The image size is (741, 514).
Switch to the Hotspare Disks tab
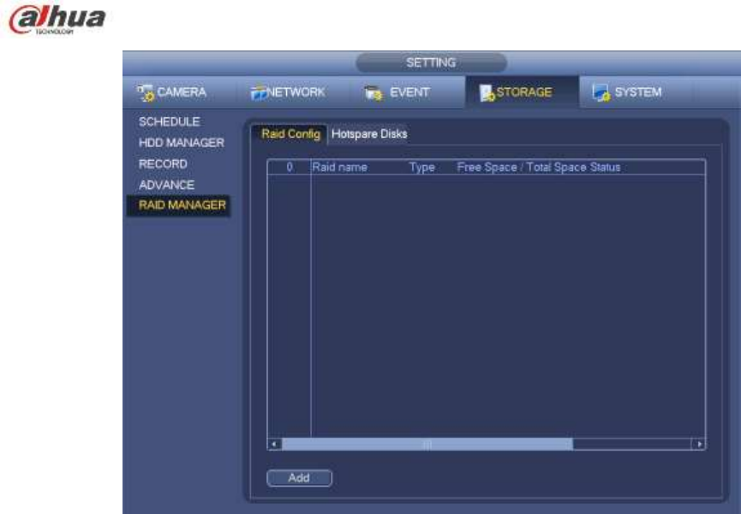369,134
